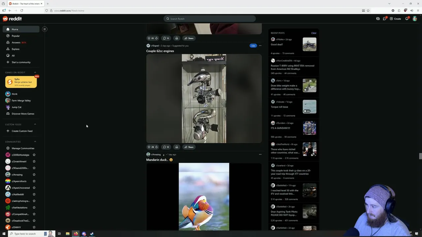Launch Farm Merge Valley game
The width and height of the screenshot is (422, 237).
click(21, 100)
